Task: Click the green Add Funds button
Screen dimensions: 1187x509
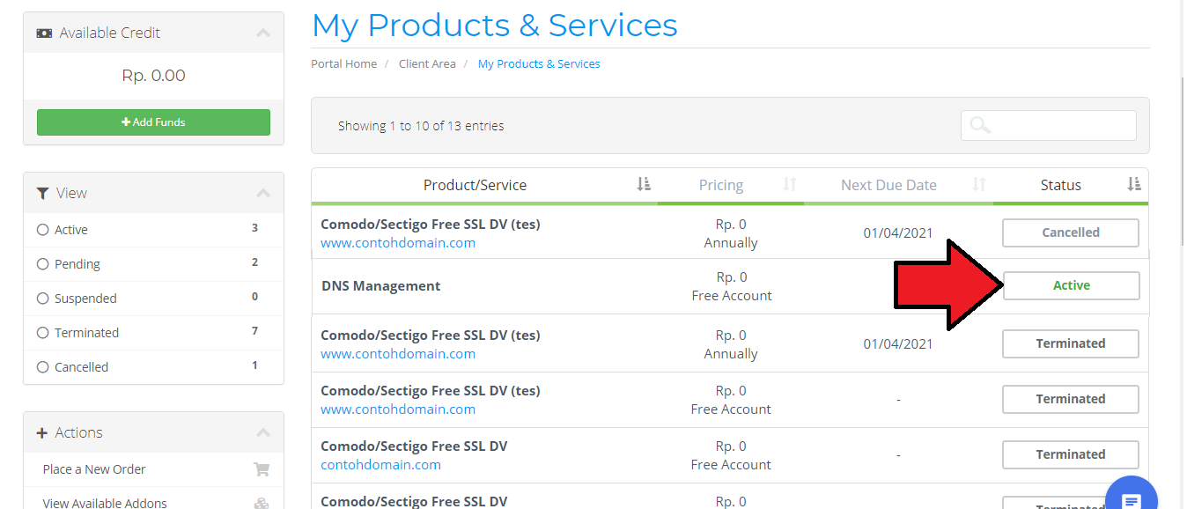Action: coord(153,122)
